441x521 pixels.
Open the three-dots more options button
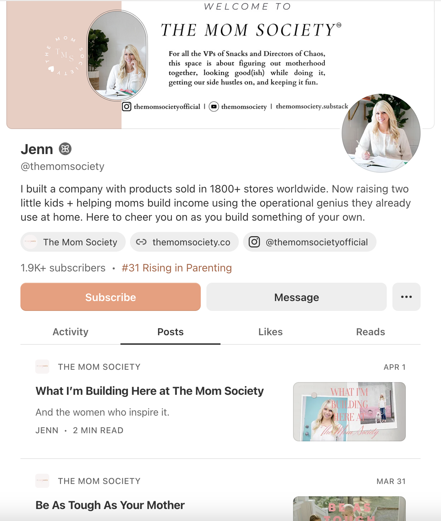tap(406, 297)
